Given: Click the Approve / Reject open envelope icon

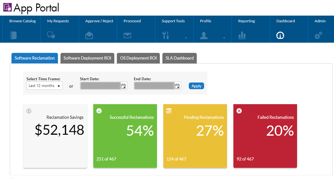Looking at the screenshot, I should [x=89, y=36].
